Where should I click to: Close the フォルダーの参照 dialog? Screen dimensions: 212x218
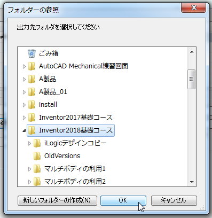tap(194, 7)
